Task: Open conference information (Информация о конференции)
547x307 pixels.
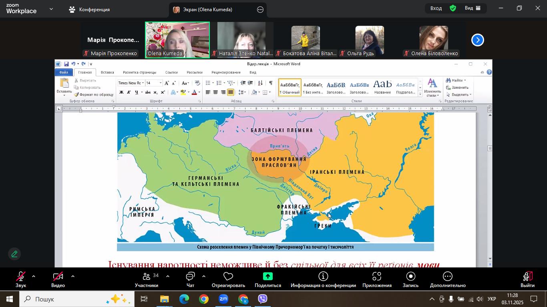Action: 323,279
